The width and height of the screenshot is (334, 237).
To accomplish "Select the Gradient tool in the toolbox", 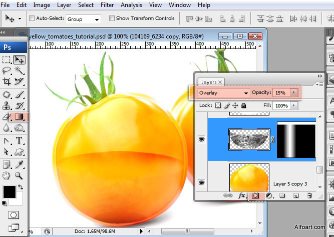I will pyautogui.click(x=20, y=116).
